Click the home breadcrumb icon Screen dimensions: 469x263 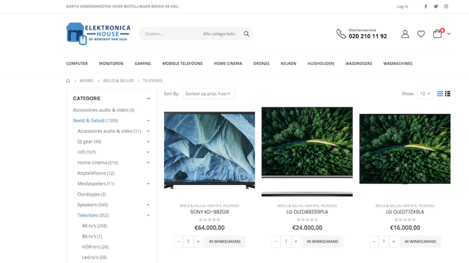[x=68, y=81]
